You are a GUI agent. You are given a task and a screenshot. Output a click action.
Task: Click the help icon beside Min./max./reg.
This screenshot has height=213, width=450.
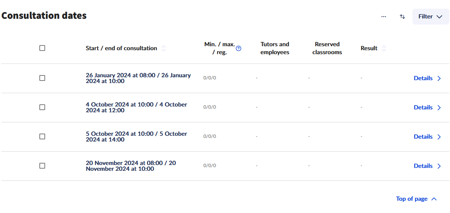point(238,48)
